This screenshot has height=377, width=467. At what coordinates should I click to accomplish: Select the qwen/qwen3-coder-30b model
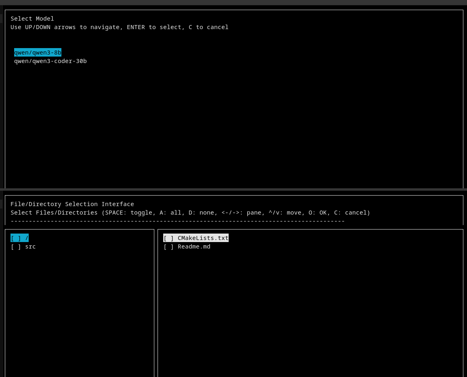point(50,61)
